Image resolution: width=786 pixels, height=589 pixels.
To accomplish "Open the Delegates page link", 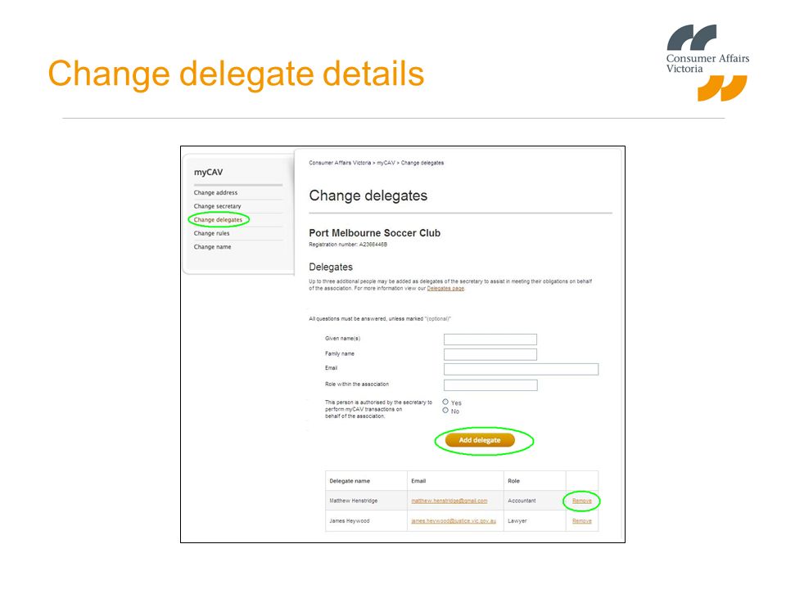I will pos(445,289).
